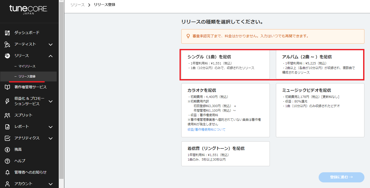Select the シングル（1曲）を配信 card
370x188 pixels.
(x=225, y=65)
